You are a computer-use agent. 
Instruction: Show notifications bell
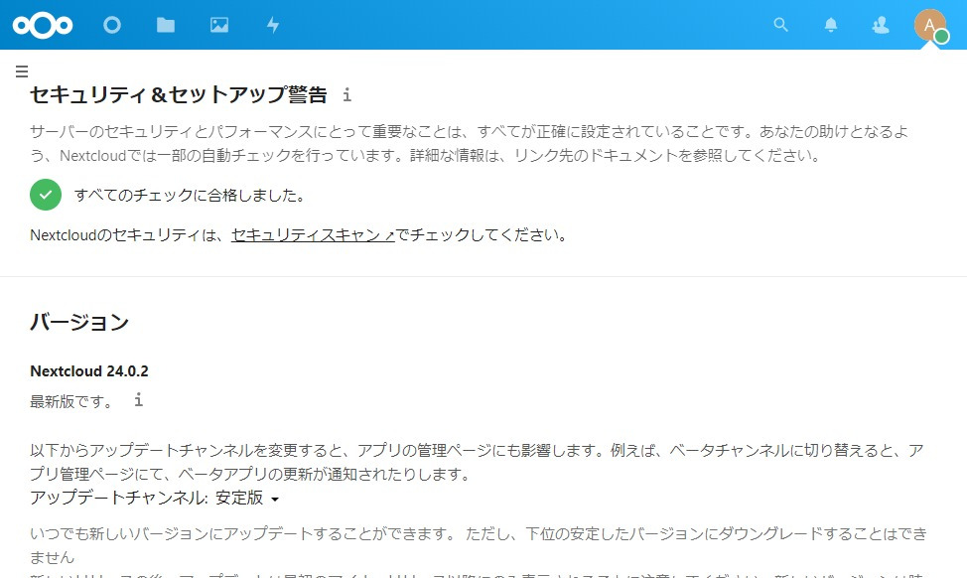click(x=831, y=25)
